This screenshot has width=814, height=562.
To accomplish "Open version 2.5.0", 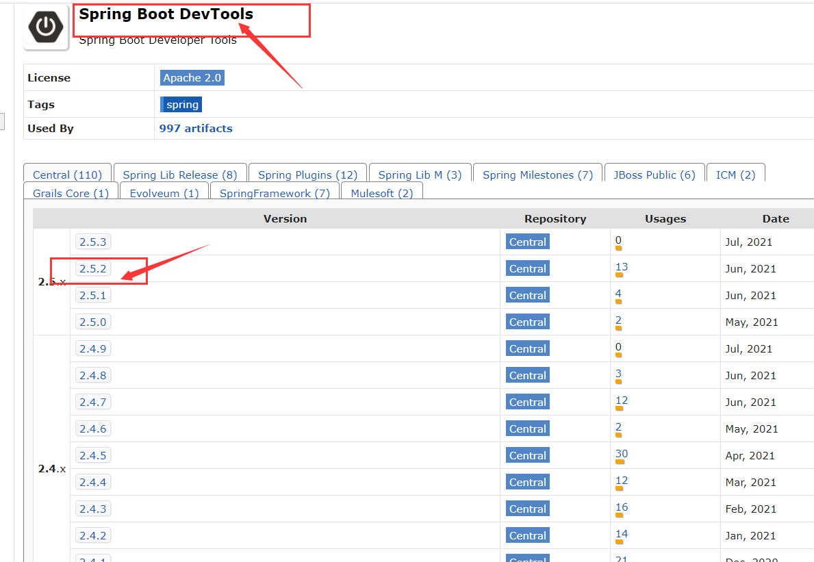I will (93, 322).
